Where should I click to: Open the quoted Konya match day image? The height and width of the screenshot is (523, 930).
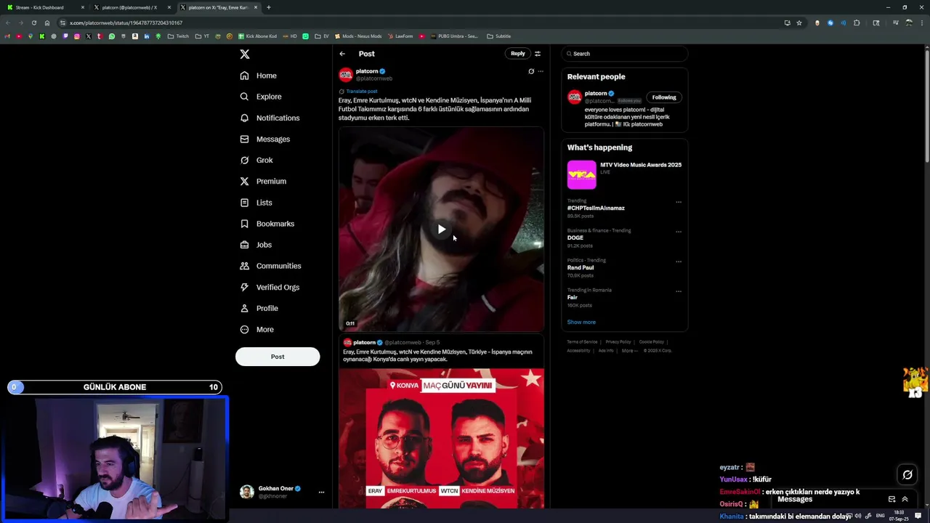441,438
